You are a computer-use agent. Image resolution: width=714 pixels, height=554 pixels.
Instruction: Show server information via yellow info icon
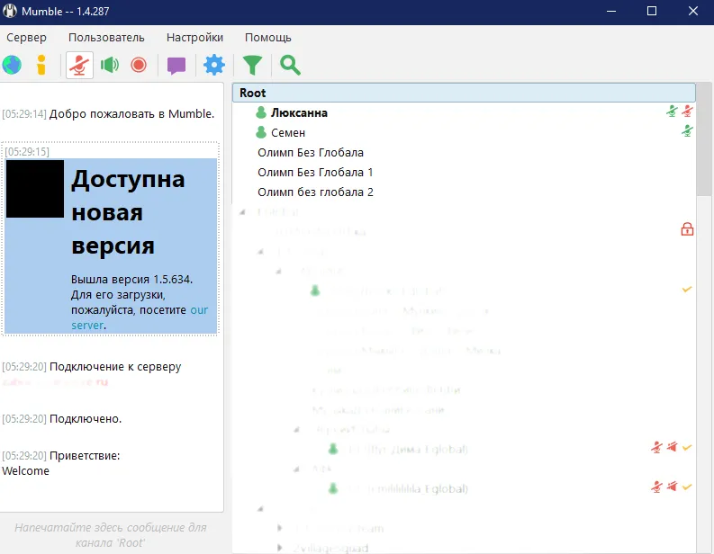pos(41,65)
